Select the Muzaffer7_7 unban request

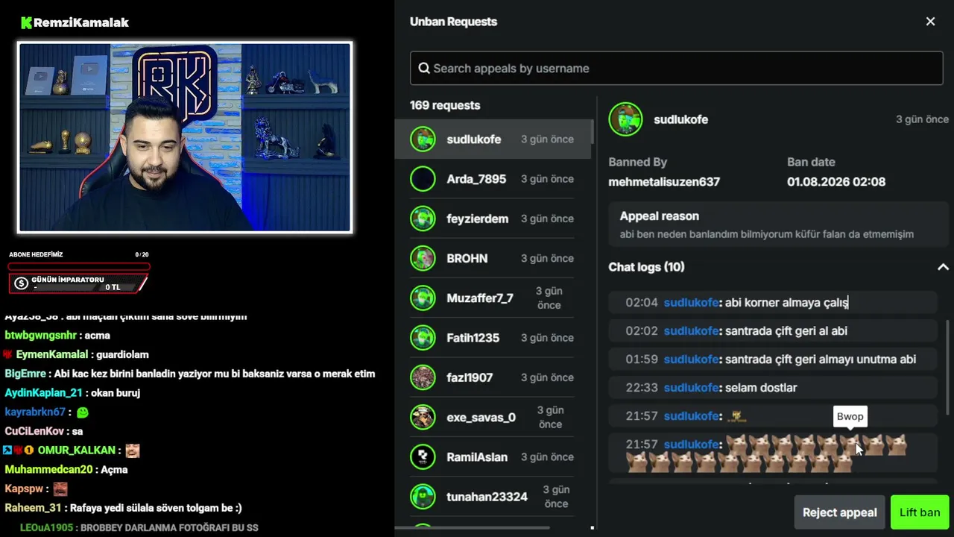tap(492, 298)
